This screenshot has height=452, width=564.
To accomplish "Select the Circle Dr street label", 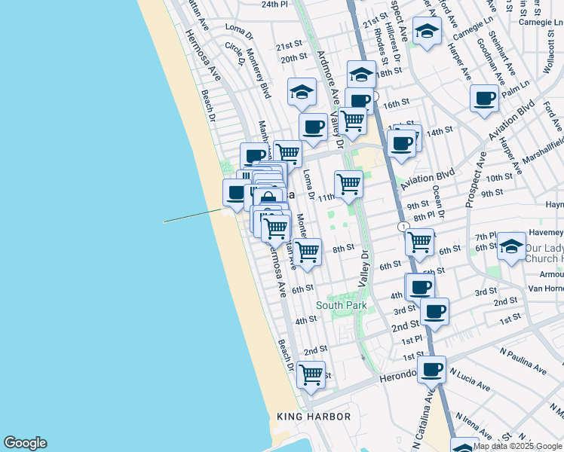I will coord(235,53).
